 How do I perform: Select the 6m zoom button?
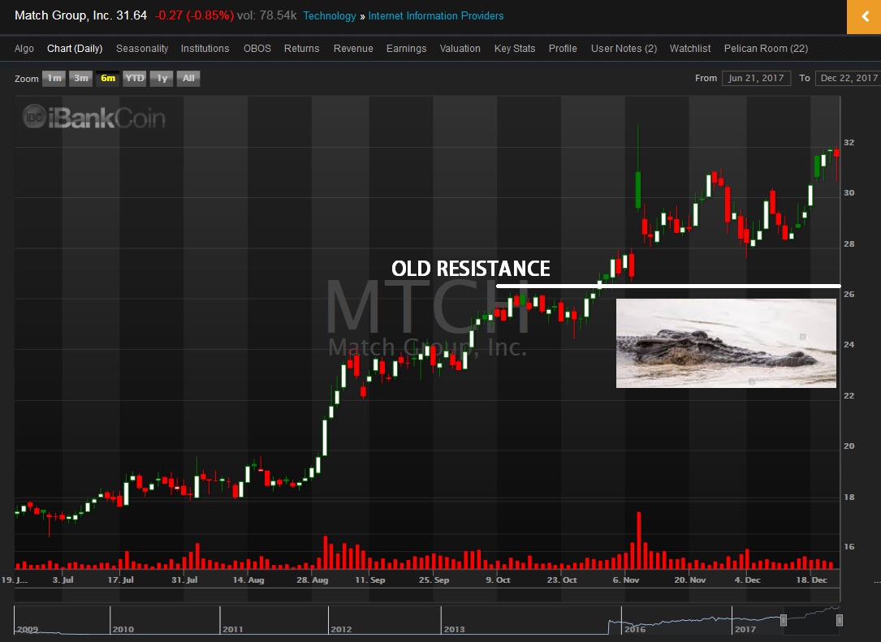click(x=108, y=78)
